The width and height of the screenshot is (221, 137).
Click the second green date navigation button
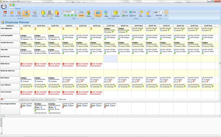pyautogui.click(x=68, y=16)
